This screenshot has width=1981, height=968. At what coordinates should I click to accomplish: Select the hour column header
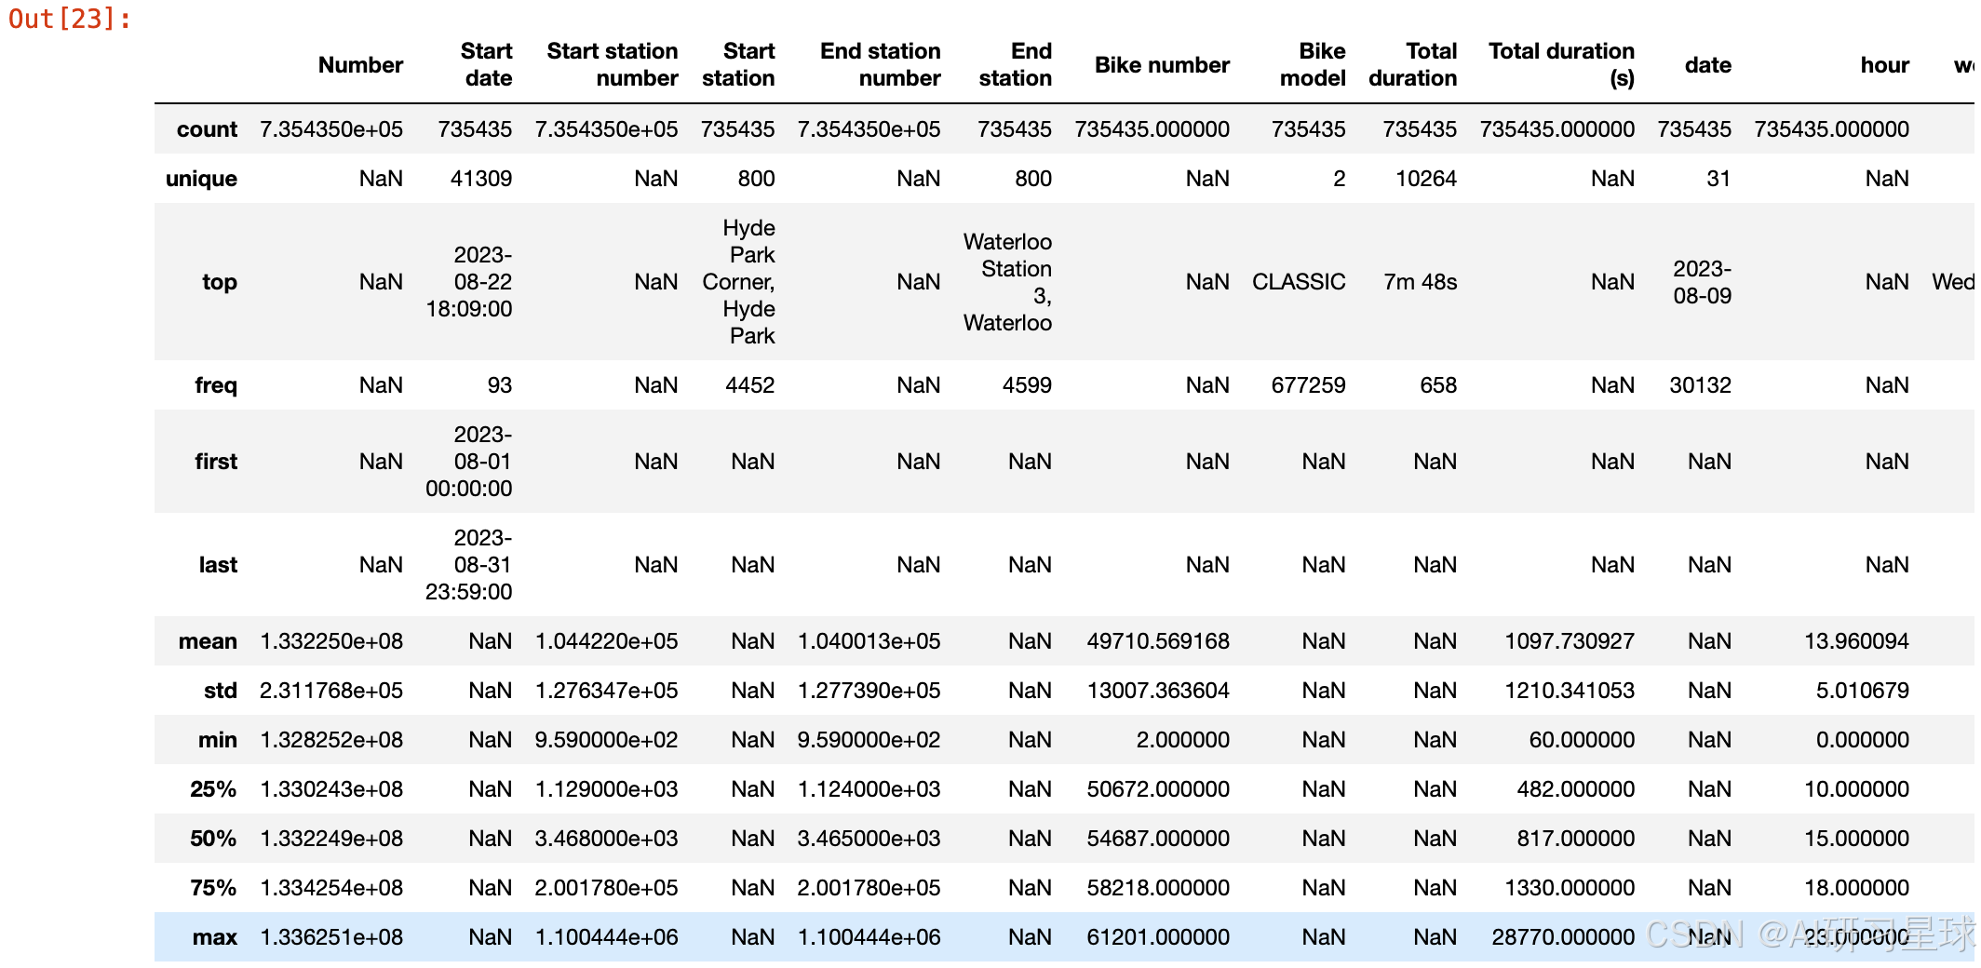click(x=1885, y=65)
